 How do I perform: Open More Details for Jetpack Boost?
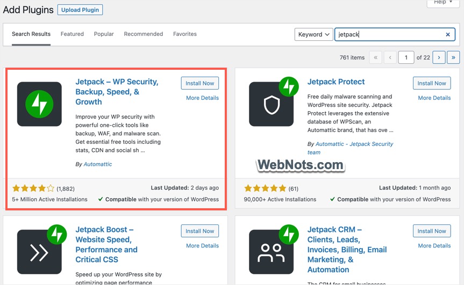(x=202, y=246)
